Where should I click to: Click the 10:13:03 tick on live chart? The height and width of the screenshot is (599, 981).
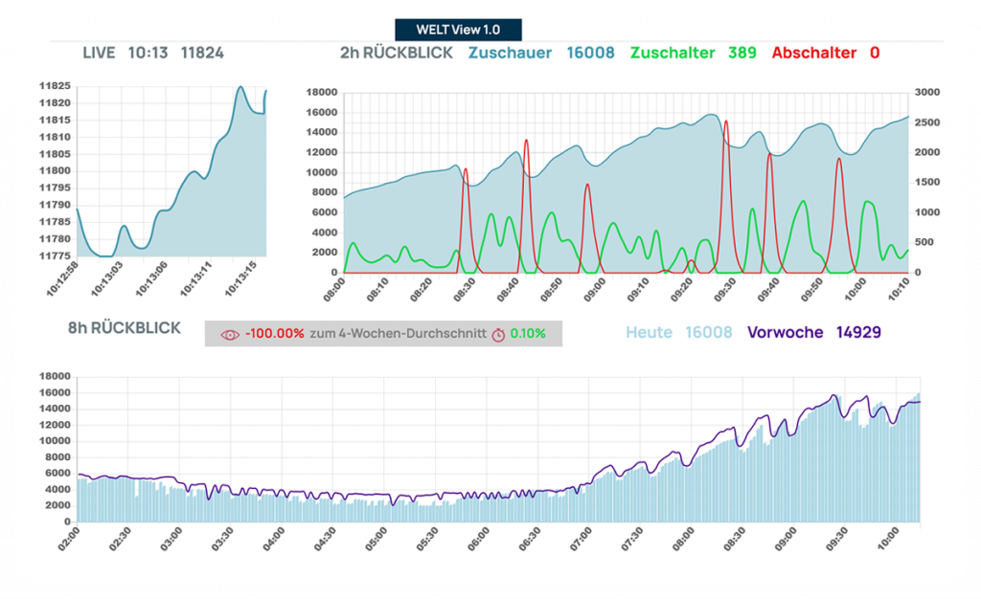pos(107,277)
